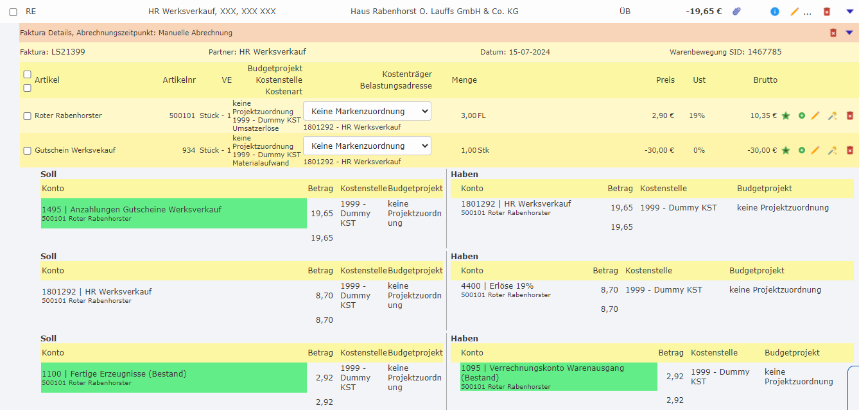
Task: Collapse Faktura Details using blue triangle
Action: coord(849,33)
